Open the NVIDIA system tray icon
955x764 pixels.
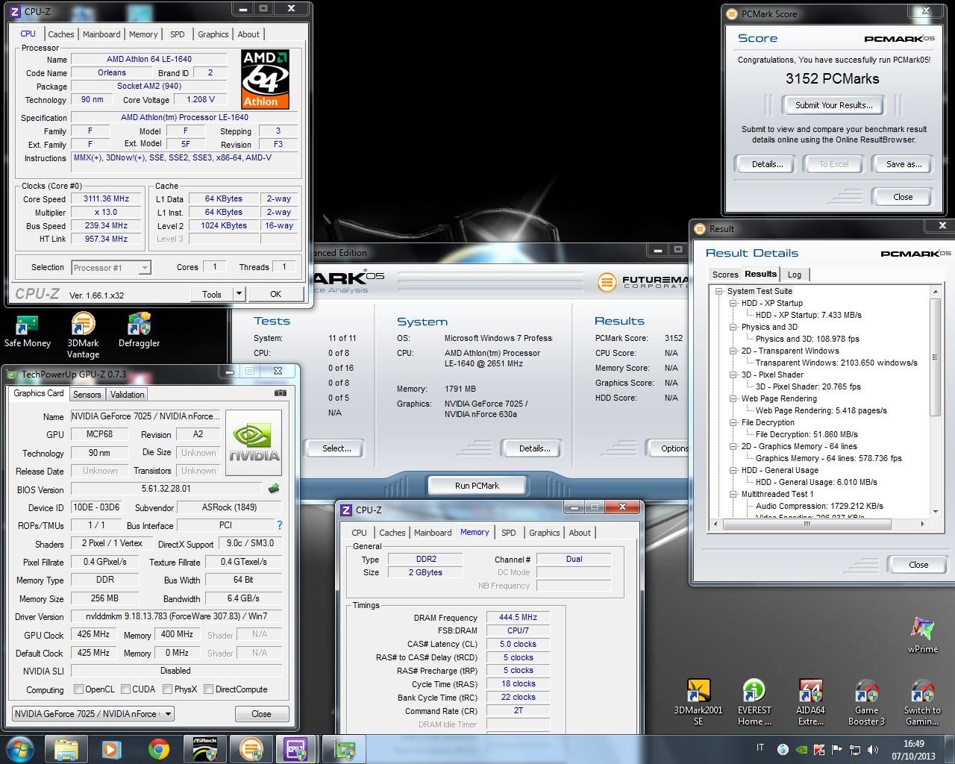(x=801, y=750)
